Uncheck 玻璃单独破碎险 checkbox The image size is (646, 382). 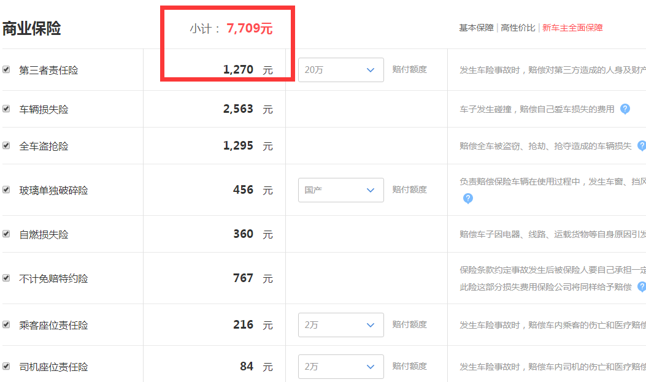click(6, 189)
